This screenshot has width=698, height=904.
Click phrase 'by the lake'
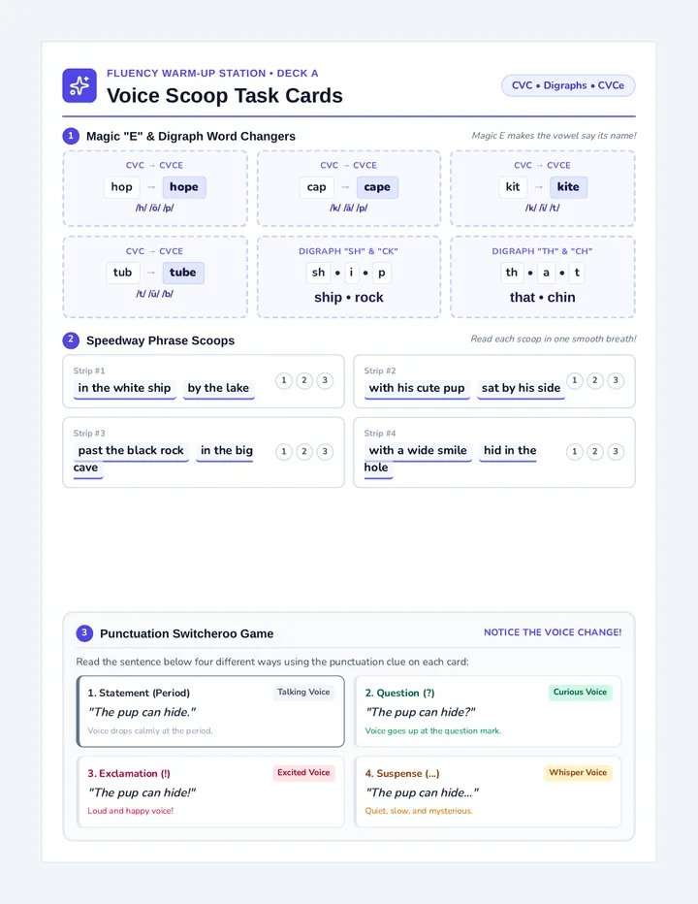click(218, 388)
